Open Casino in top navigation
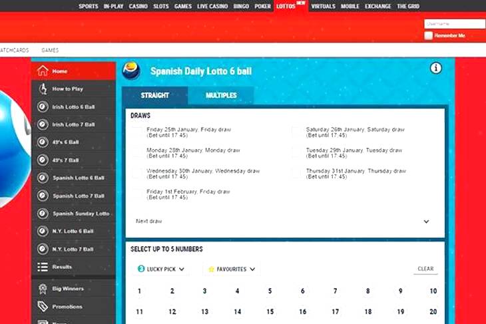 tap(138, 6)
